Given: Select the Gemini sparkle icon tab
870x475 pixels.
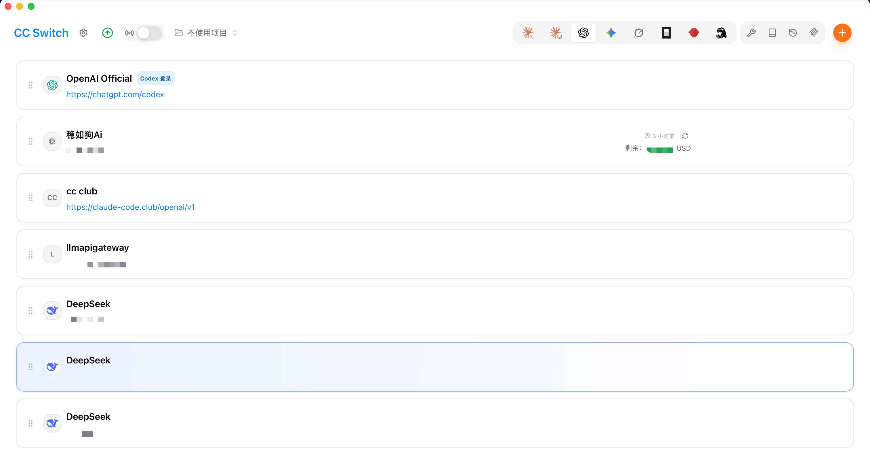Looking at the screenshot, I should point(611,33).
